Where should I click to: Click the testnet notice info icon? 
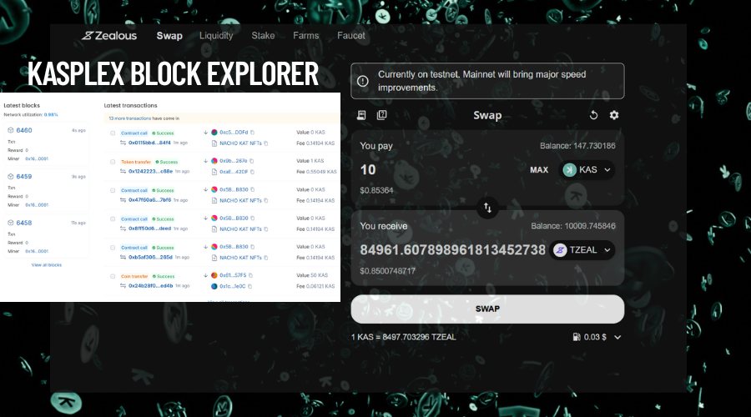[363, 81]
